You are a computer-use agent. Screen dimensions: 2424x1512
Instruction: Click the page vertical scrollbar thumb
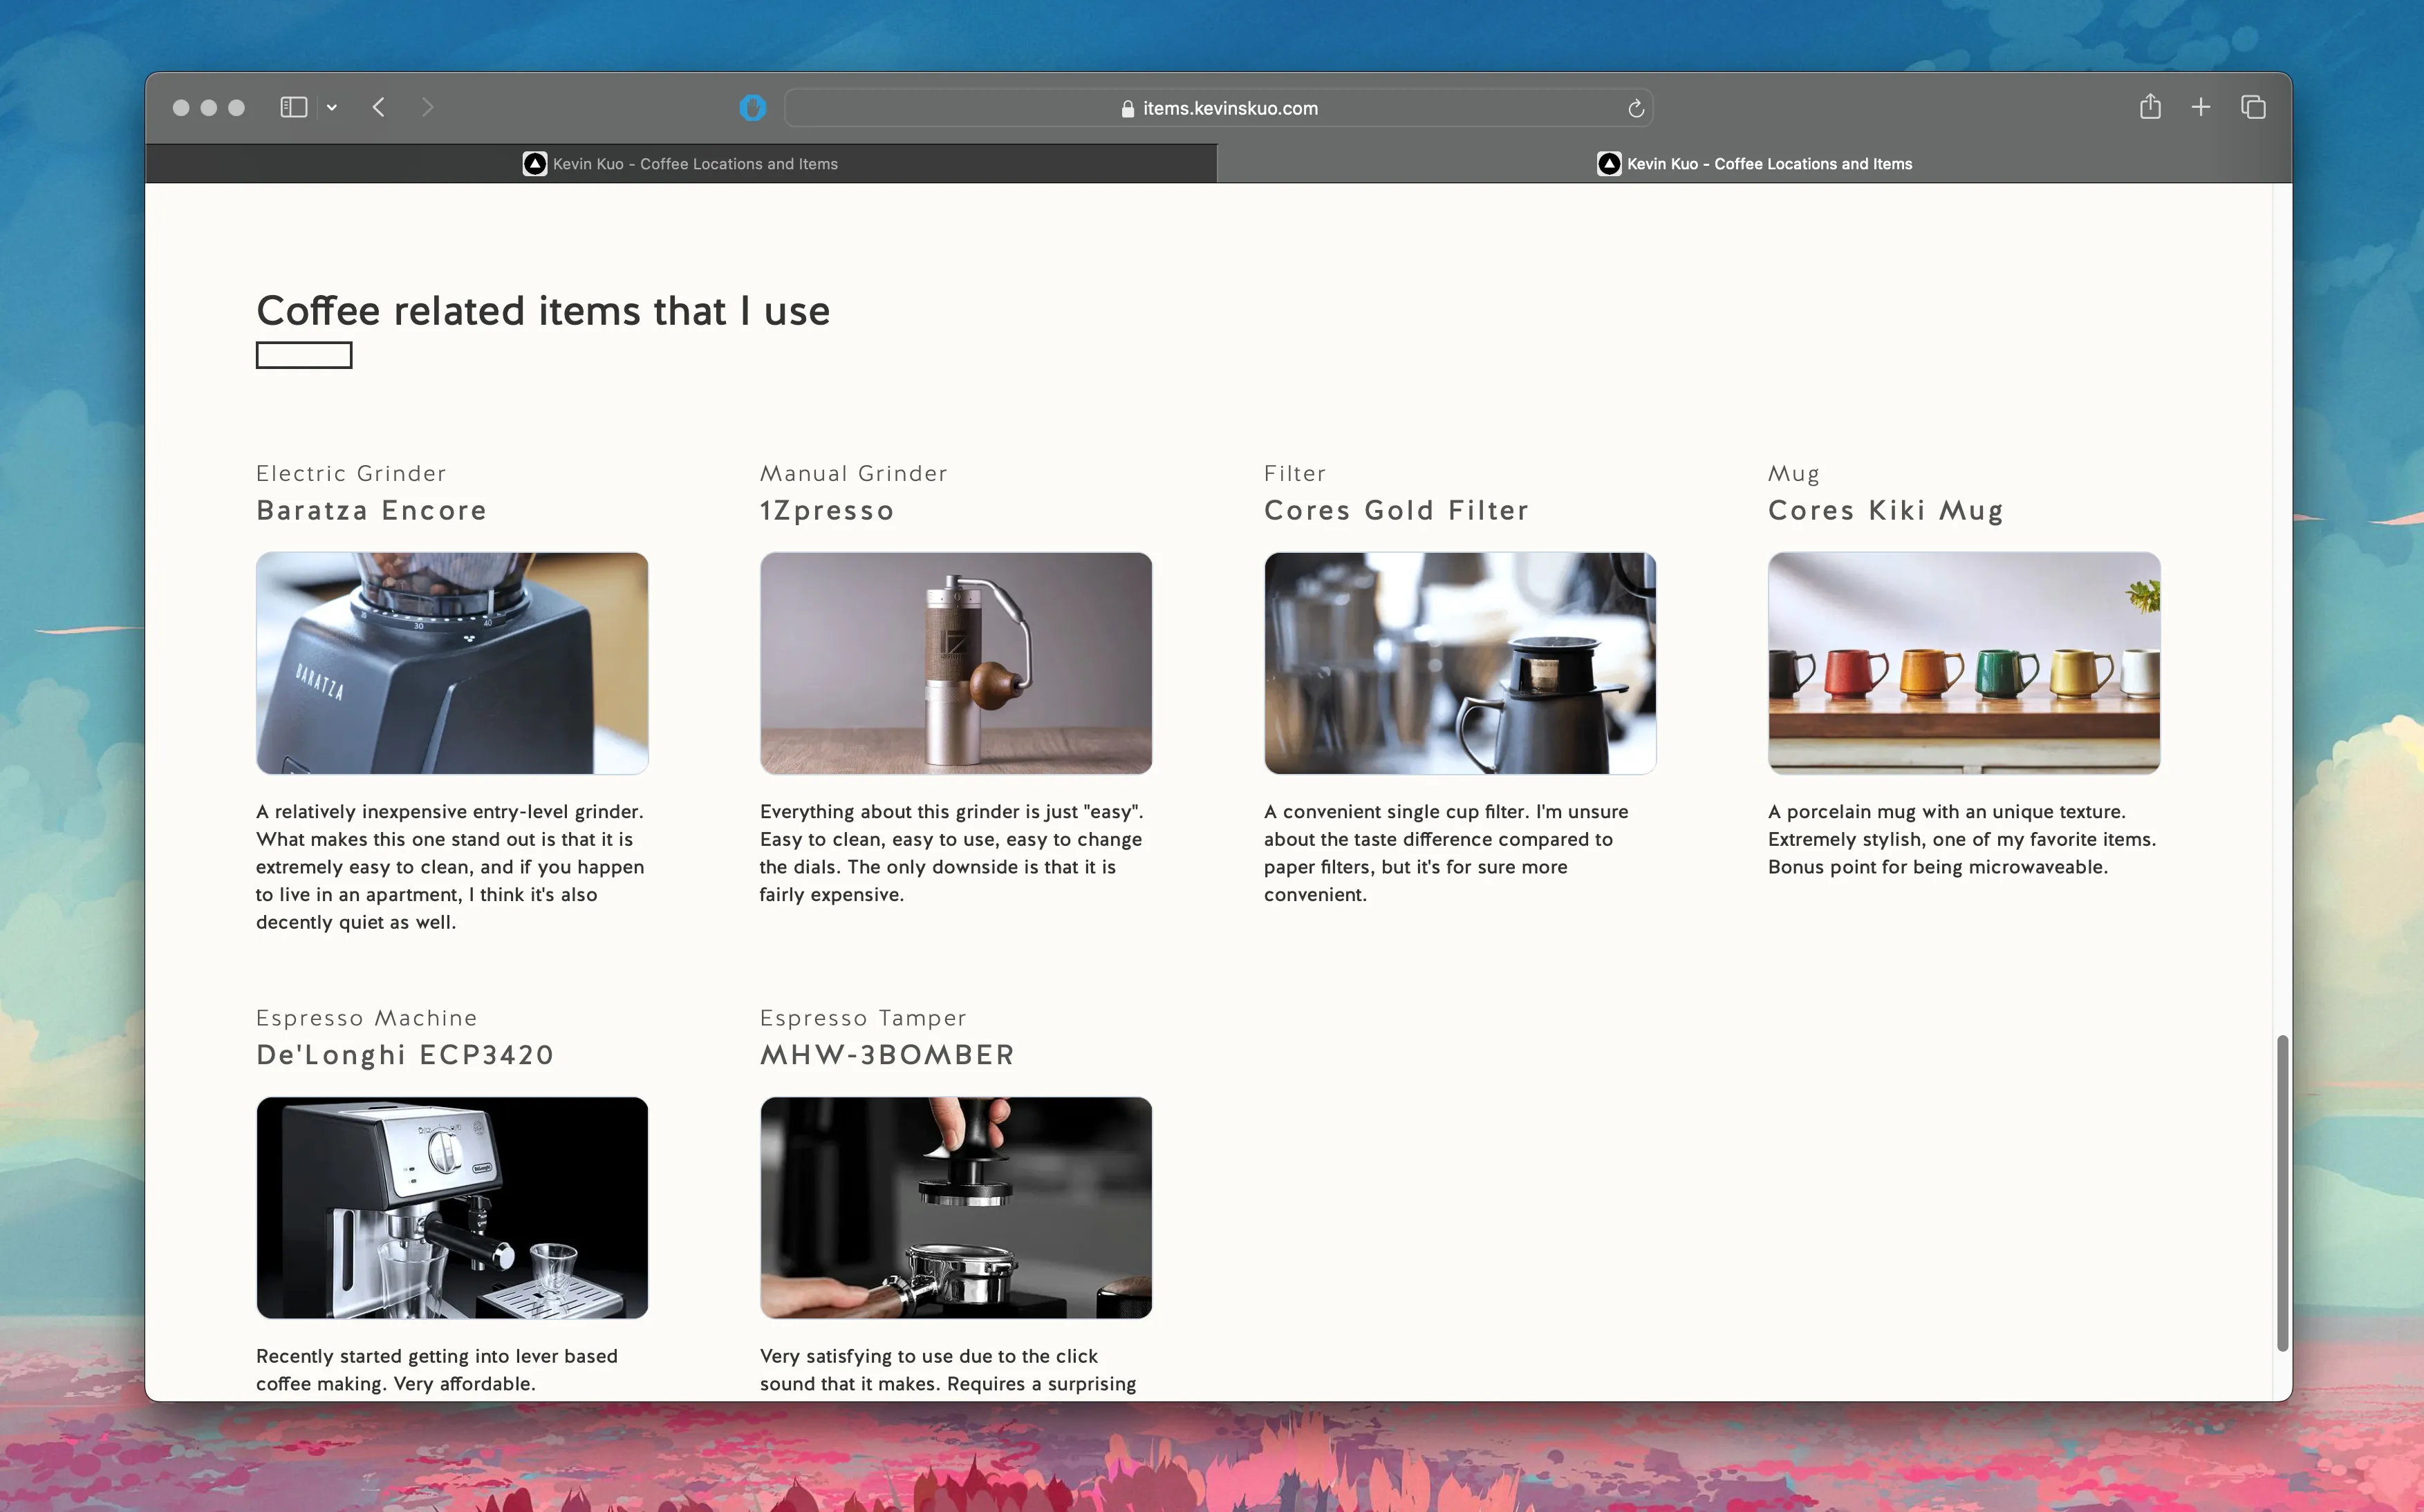point(2282,1192)
